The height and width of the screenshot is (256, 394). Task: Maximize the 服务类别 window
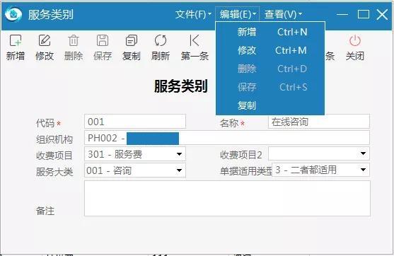pyautogui.click(x=364, y=14)
